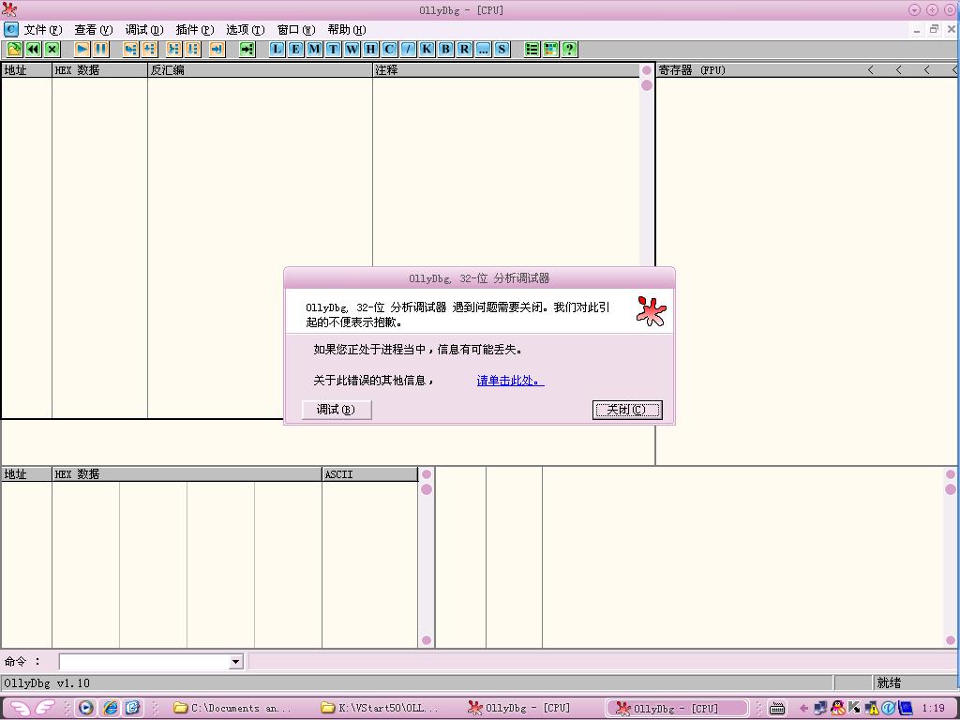
Task: Launch media player from quick launch
Action: pyautogui.click(x=86, y=708)
